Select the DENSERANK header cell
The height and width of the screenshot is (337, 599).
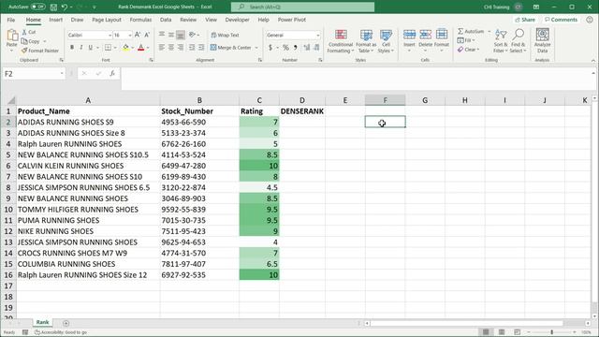302,111
